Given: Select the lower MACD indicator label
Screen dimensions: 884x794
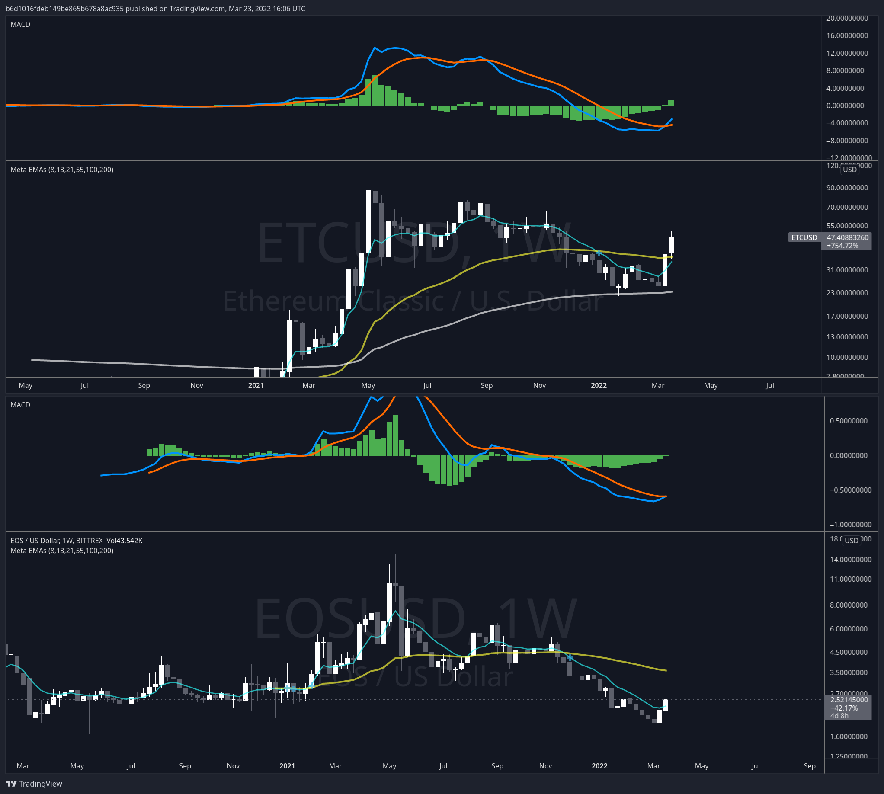Looking at the screenshot, I should tap(20, 405).
